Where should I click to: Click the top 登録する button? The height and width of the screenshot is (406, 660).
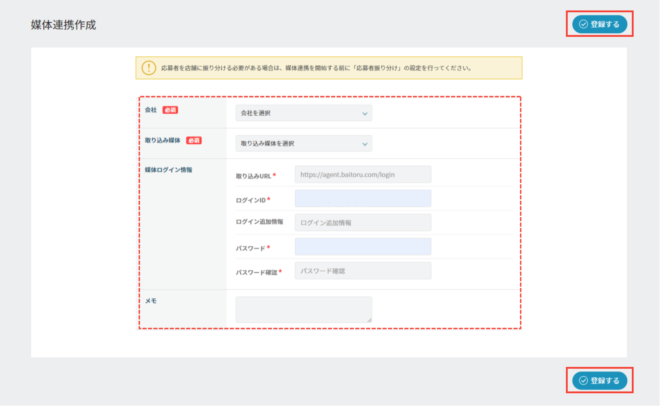click(x=600, y=24)
